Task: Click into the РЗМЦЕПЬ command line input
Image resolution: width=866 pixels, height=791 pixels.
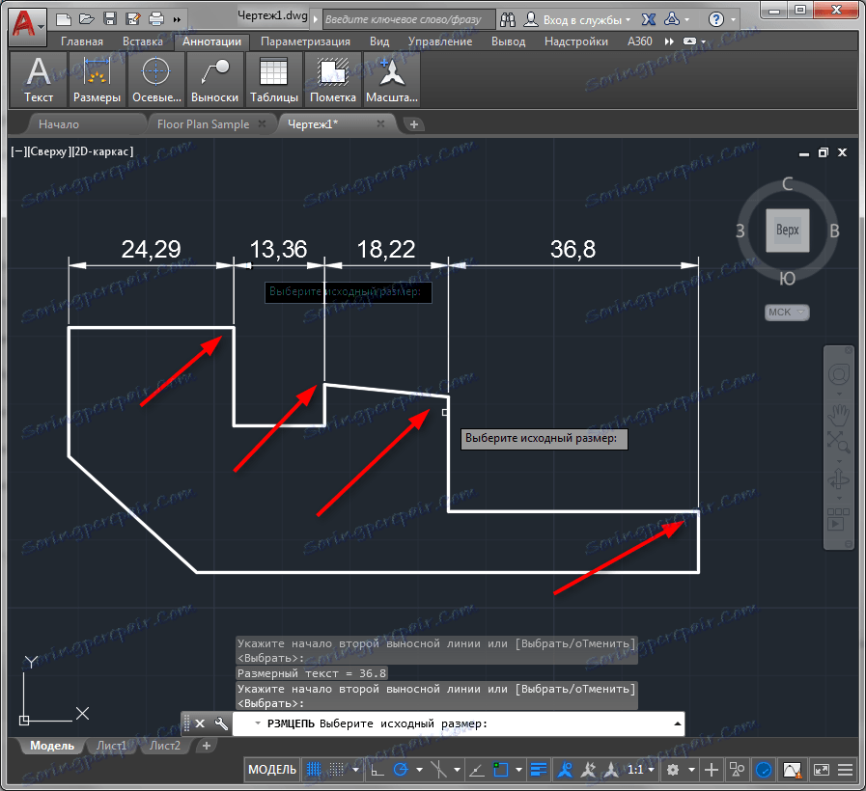Action: (459, 723)
